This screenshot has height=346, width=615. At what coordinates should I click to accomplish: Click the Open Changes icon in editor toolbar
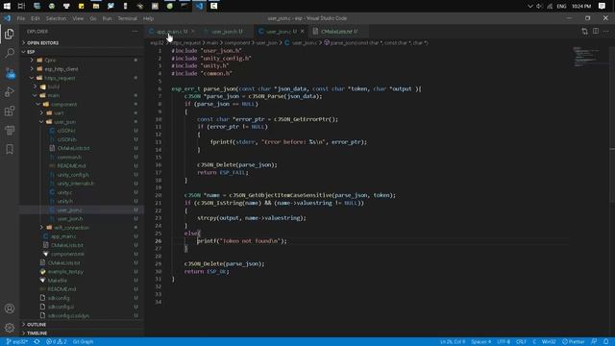(x=584, y=32)
